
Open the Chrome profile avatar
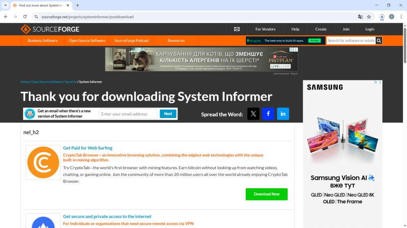point(392,17)
